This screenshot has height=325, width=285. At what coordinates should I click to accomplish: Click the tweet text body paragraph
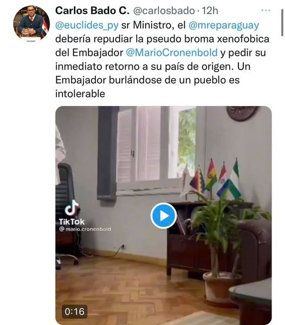coord(162,60)
